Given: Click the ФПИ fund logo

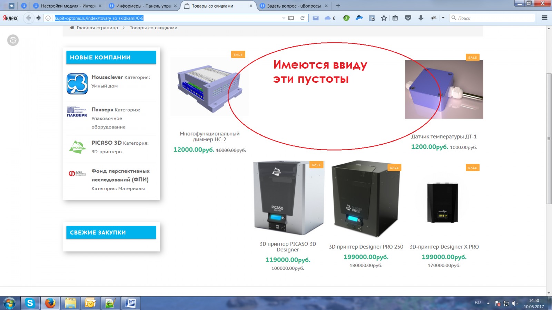Looking at the screenshot, I should [77, 173].
